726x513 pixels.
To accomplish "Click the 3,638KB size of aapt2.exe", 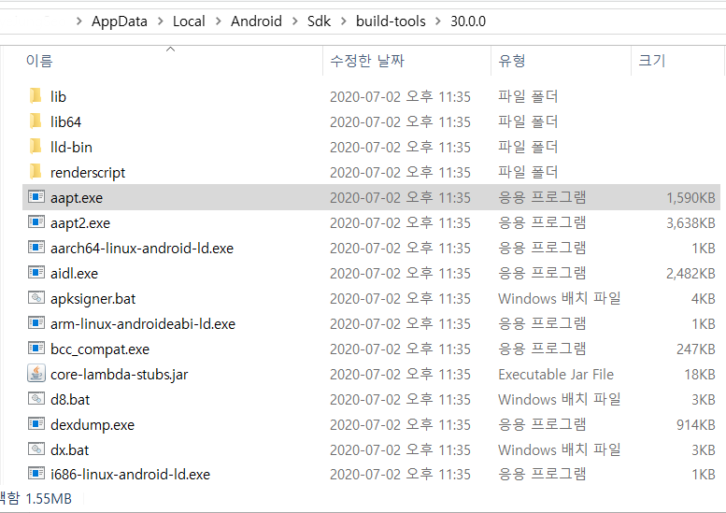I will tap(690, 222).
